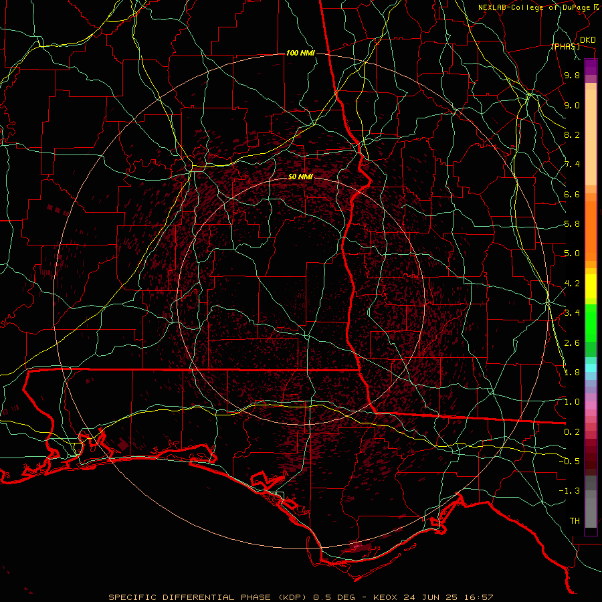The height and width of the screenshot is (602, 602).
Task: Click the 3.4 legend value
Action: pos(572,313)
